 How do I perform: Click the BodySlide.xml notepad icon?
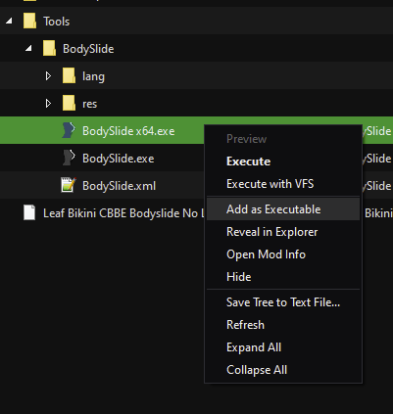(69, 185)
